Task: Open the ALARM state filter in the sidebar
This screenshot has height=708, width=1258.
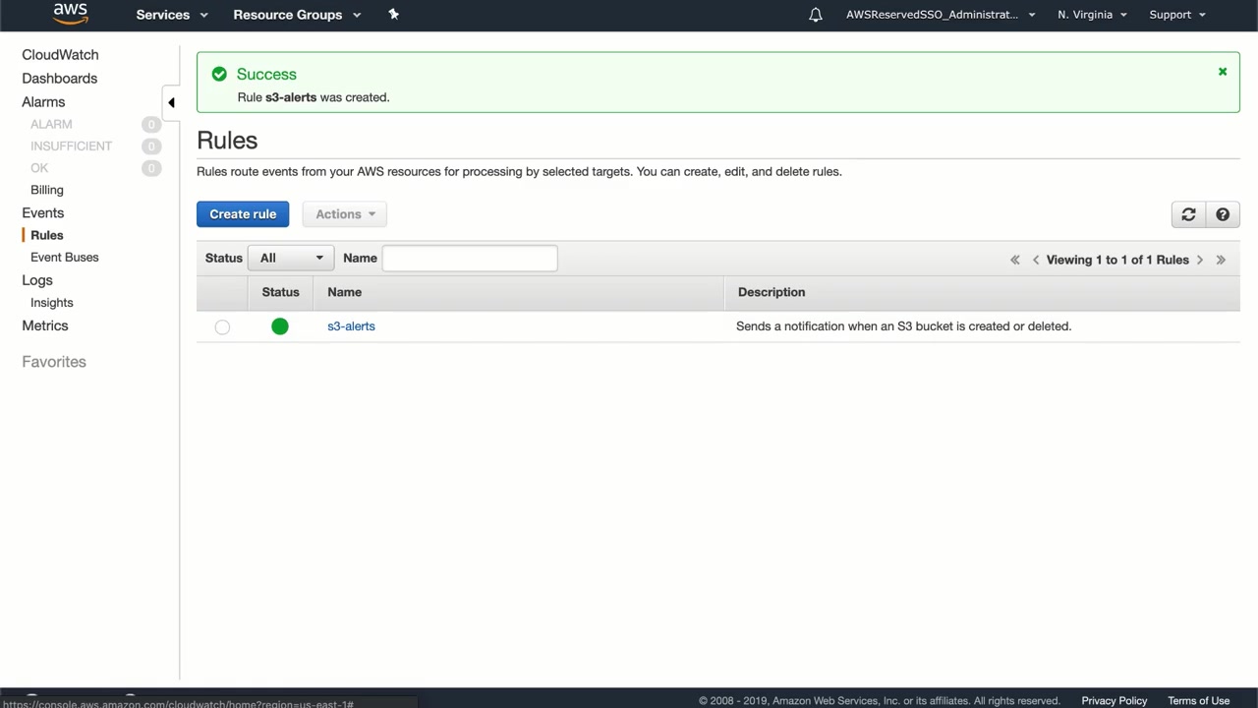Action: click(x=51, y=125)
